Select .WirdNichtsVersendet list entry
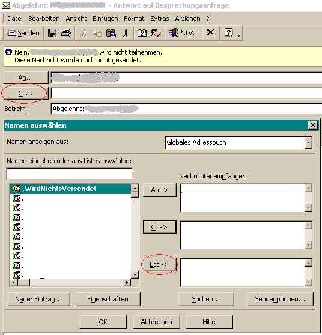Screen dimensions: 322x335 [70, 189]
